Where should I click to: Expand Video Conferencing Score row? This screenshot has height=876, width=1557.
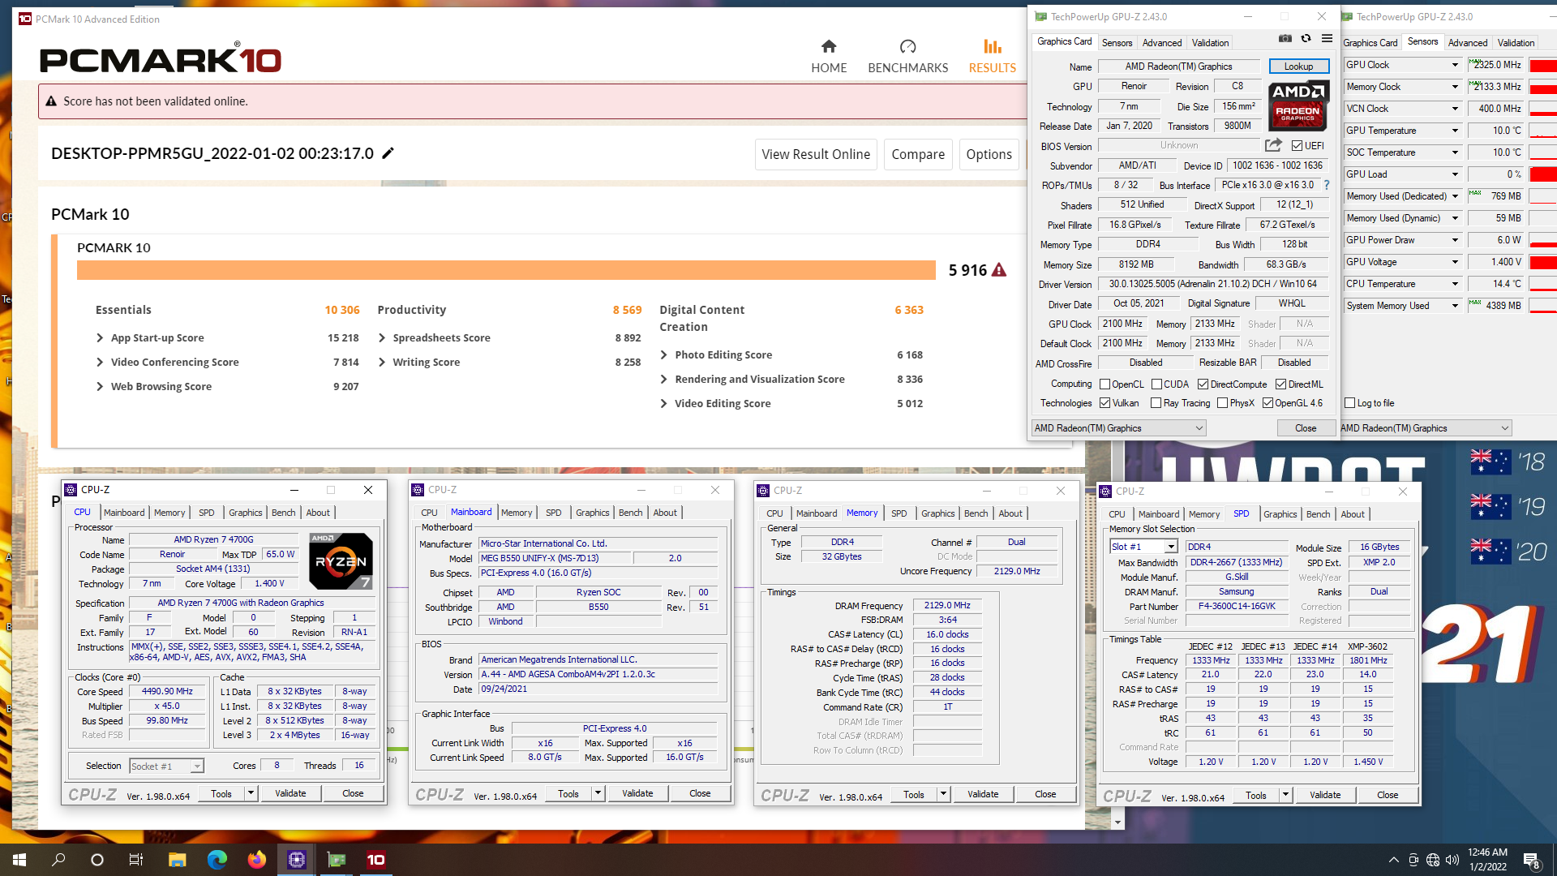point(101,363)
